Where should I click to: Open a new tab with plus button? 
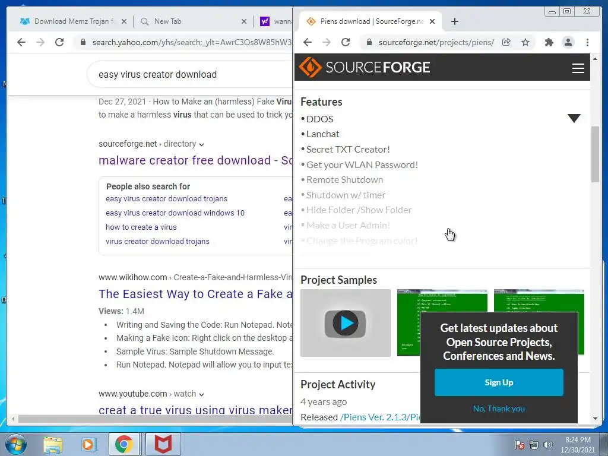click(x=455, y=21)
